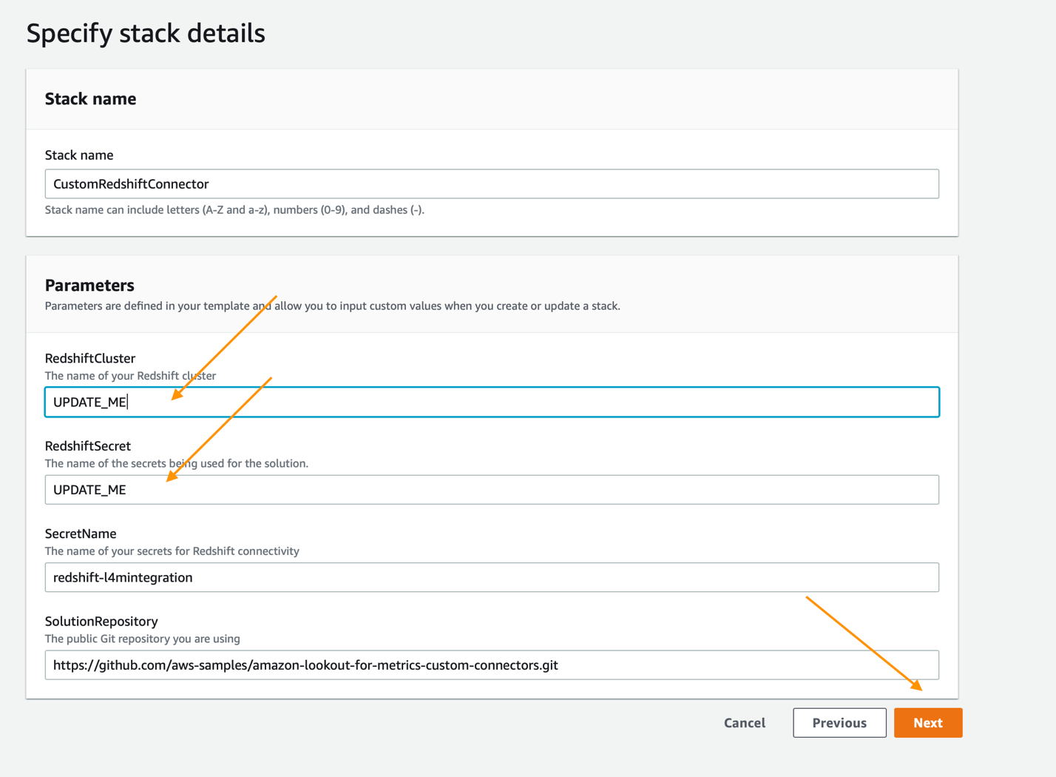The height and width of the screenshot is (777, 1056).
Task: Select the RedshiftCluster UPDATE_ME field
Action: coord(492,402)
